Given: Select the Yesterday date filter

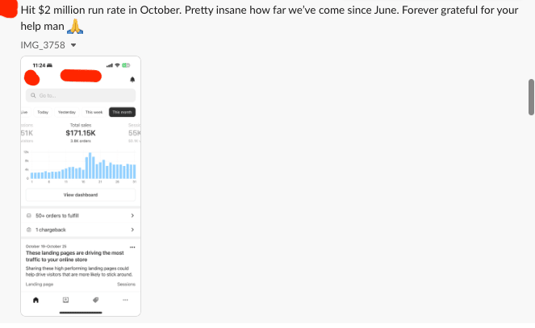Looking at the screenshot, I should point(67,112).
